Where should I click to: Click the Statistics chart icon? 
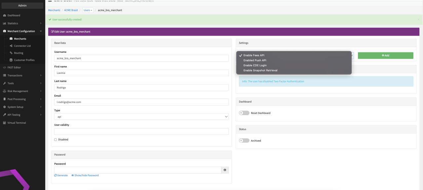tap(5, 23)
